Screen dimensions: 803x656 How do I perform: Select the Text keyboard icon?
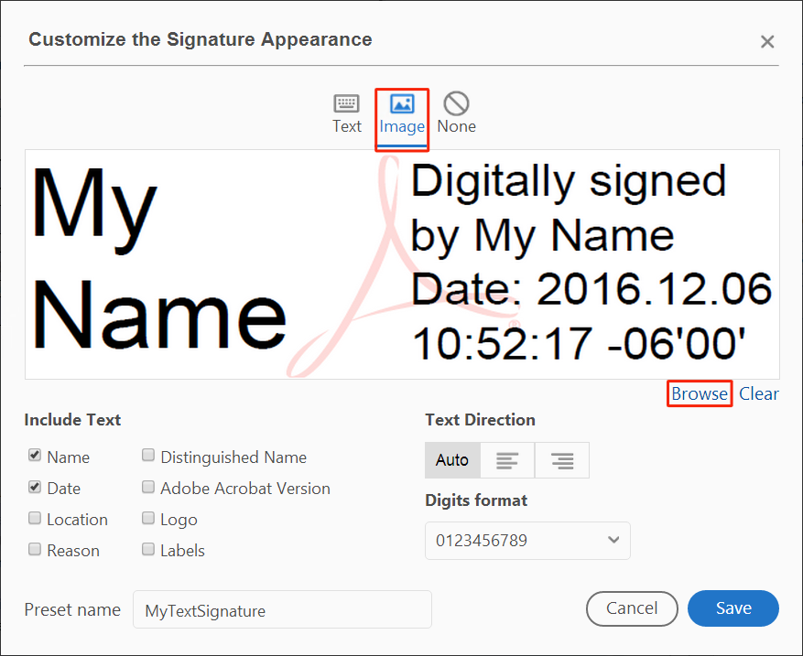(346, 103)
